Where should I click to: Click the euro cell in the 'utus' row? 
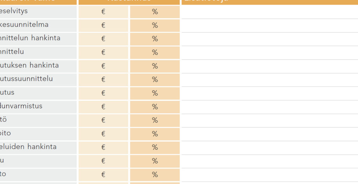[x=103, y=93]
